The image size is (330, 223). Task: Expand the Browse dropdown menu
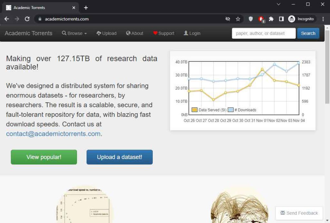coord(74,33)
